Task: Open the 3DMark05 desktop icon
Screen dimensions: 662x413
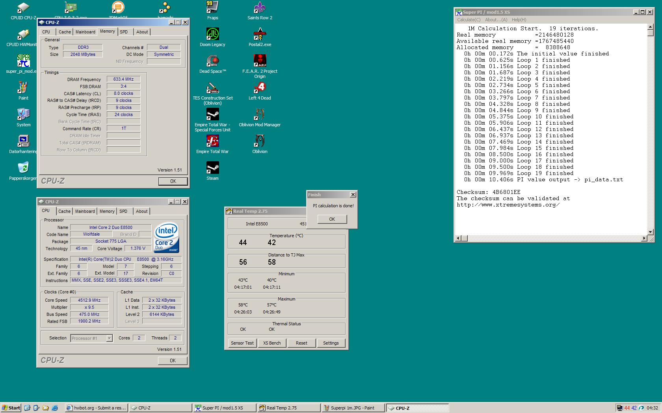Action: [x=118, y=9]
